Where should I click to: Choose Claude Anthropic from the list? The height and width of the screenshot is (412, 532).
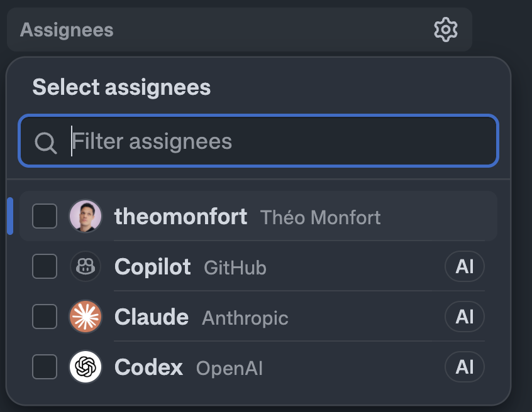(258, 317)
